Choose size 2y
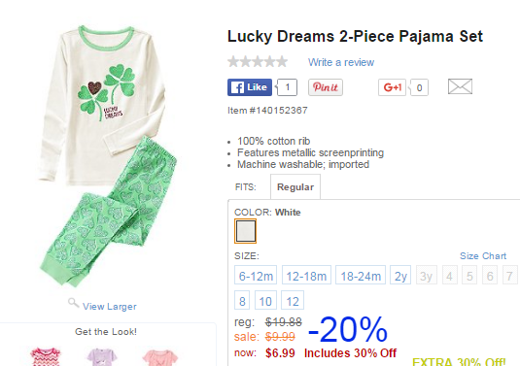This screenshot has height=366, width=520. pos(400,275)
